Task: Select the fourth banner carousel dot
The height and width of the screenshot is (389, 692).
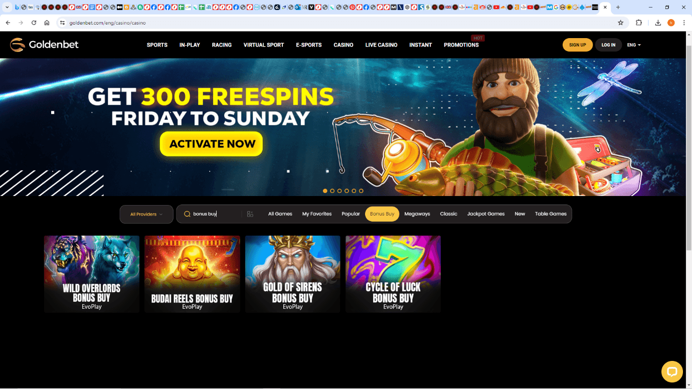Action: (347, 191)
